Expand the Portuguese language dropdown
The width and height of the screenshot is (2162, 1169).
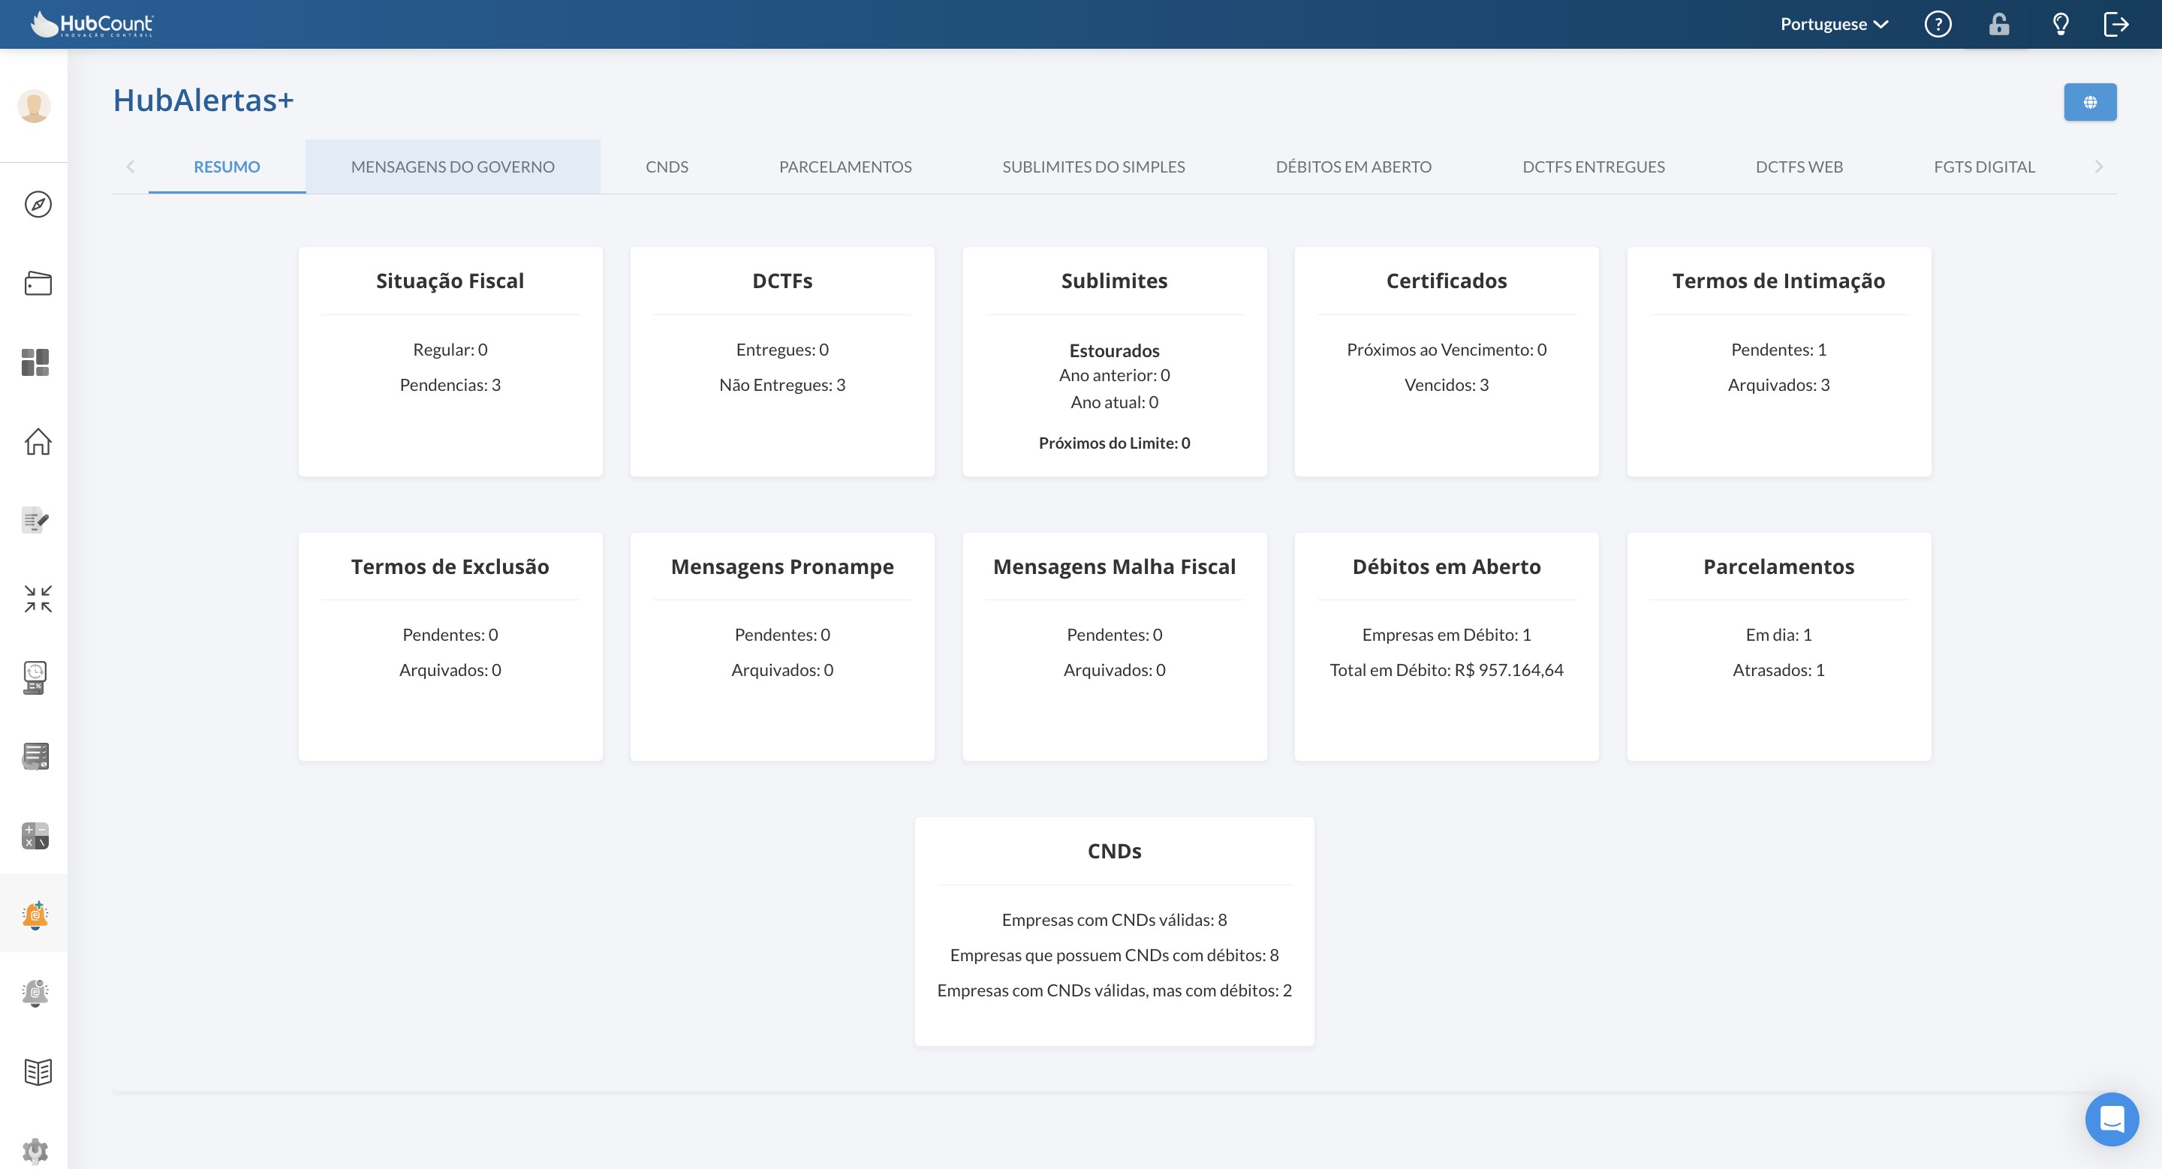click(1835, 24)
